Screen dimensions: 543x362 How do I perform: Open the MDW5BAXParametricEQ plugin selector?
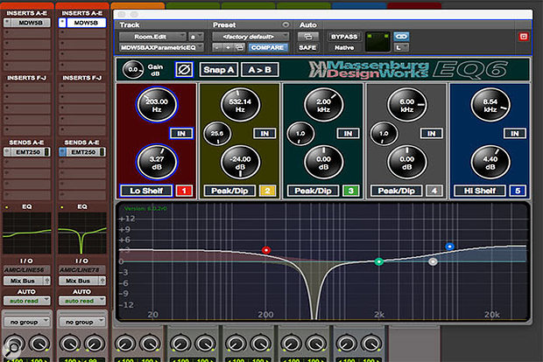coord(161,48)
